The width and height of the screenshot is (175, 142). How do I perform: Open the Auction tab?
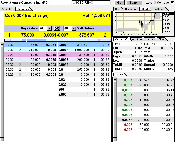137,39
